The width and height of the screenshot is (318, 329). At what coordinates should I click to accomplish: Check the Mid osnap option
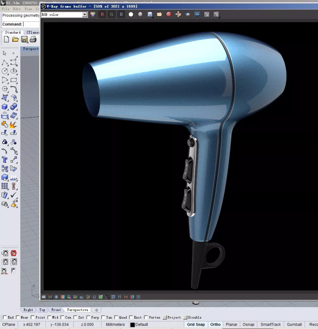coord(49,317)
